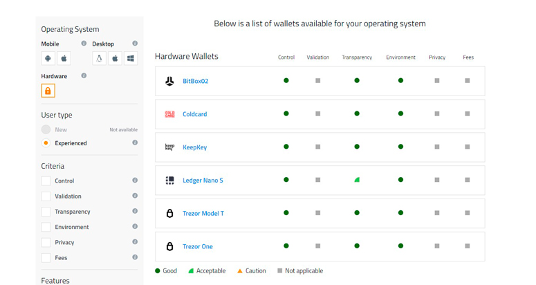Click the Ledger Nano S logo icon
The height and width of the screenshot is (285, 536).
click(x=169, y=181)
